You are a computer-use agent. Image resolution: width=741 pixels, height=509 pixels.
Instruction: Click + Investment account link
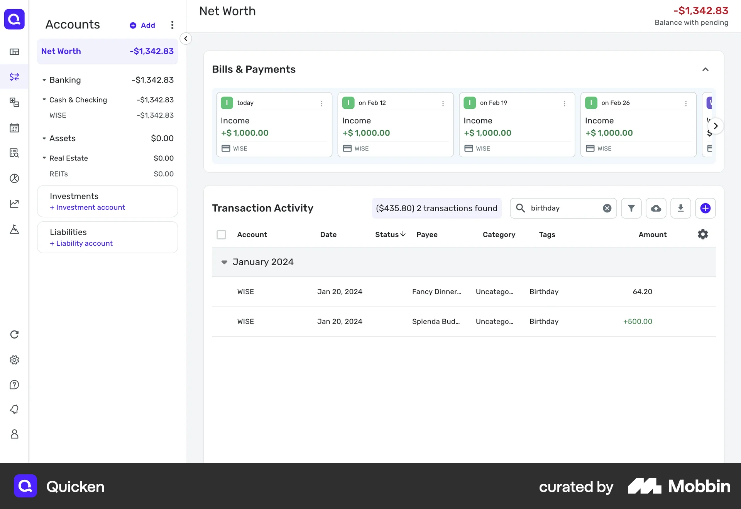point(87,207)
